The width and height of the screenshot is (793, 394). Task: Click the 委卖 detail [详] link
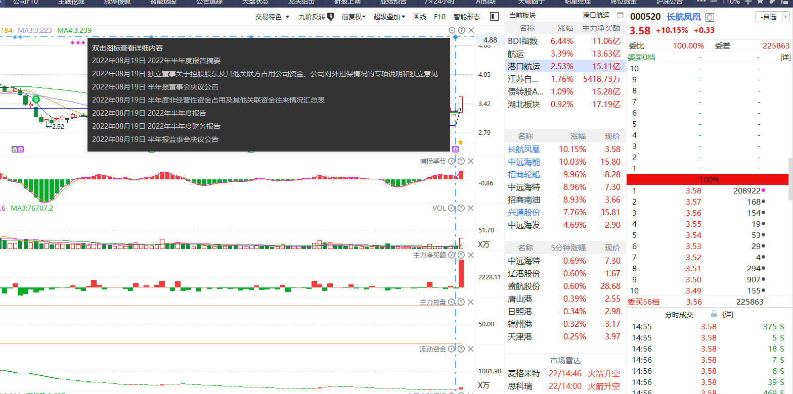tap(785, 58)
